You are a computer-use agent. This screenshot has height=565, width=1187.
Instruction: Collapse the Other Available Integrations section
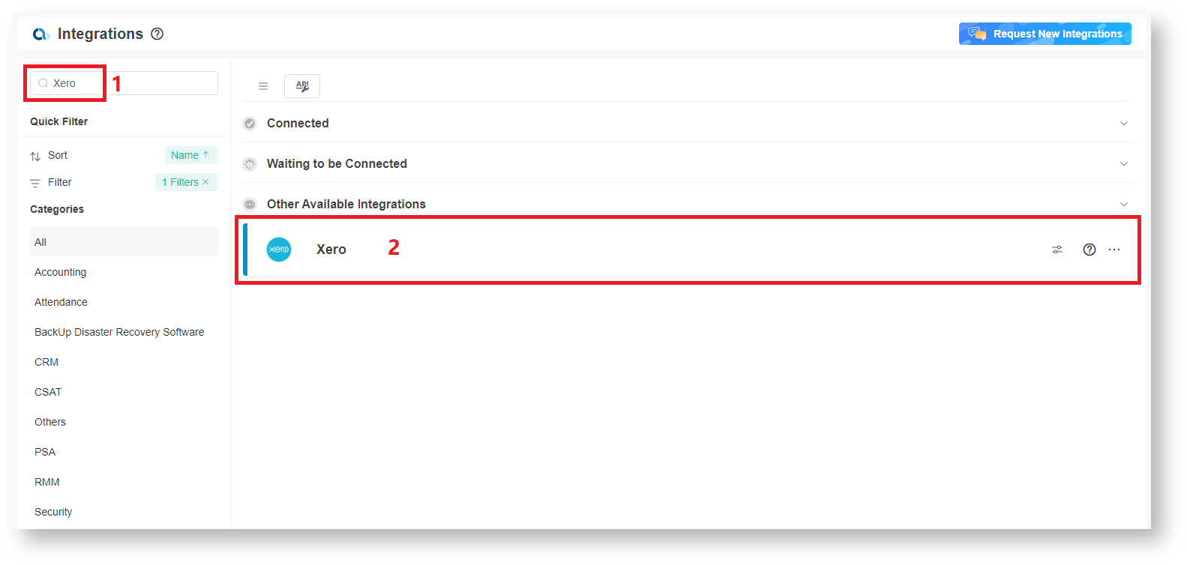[x=1123, y=204]
